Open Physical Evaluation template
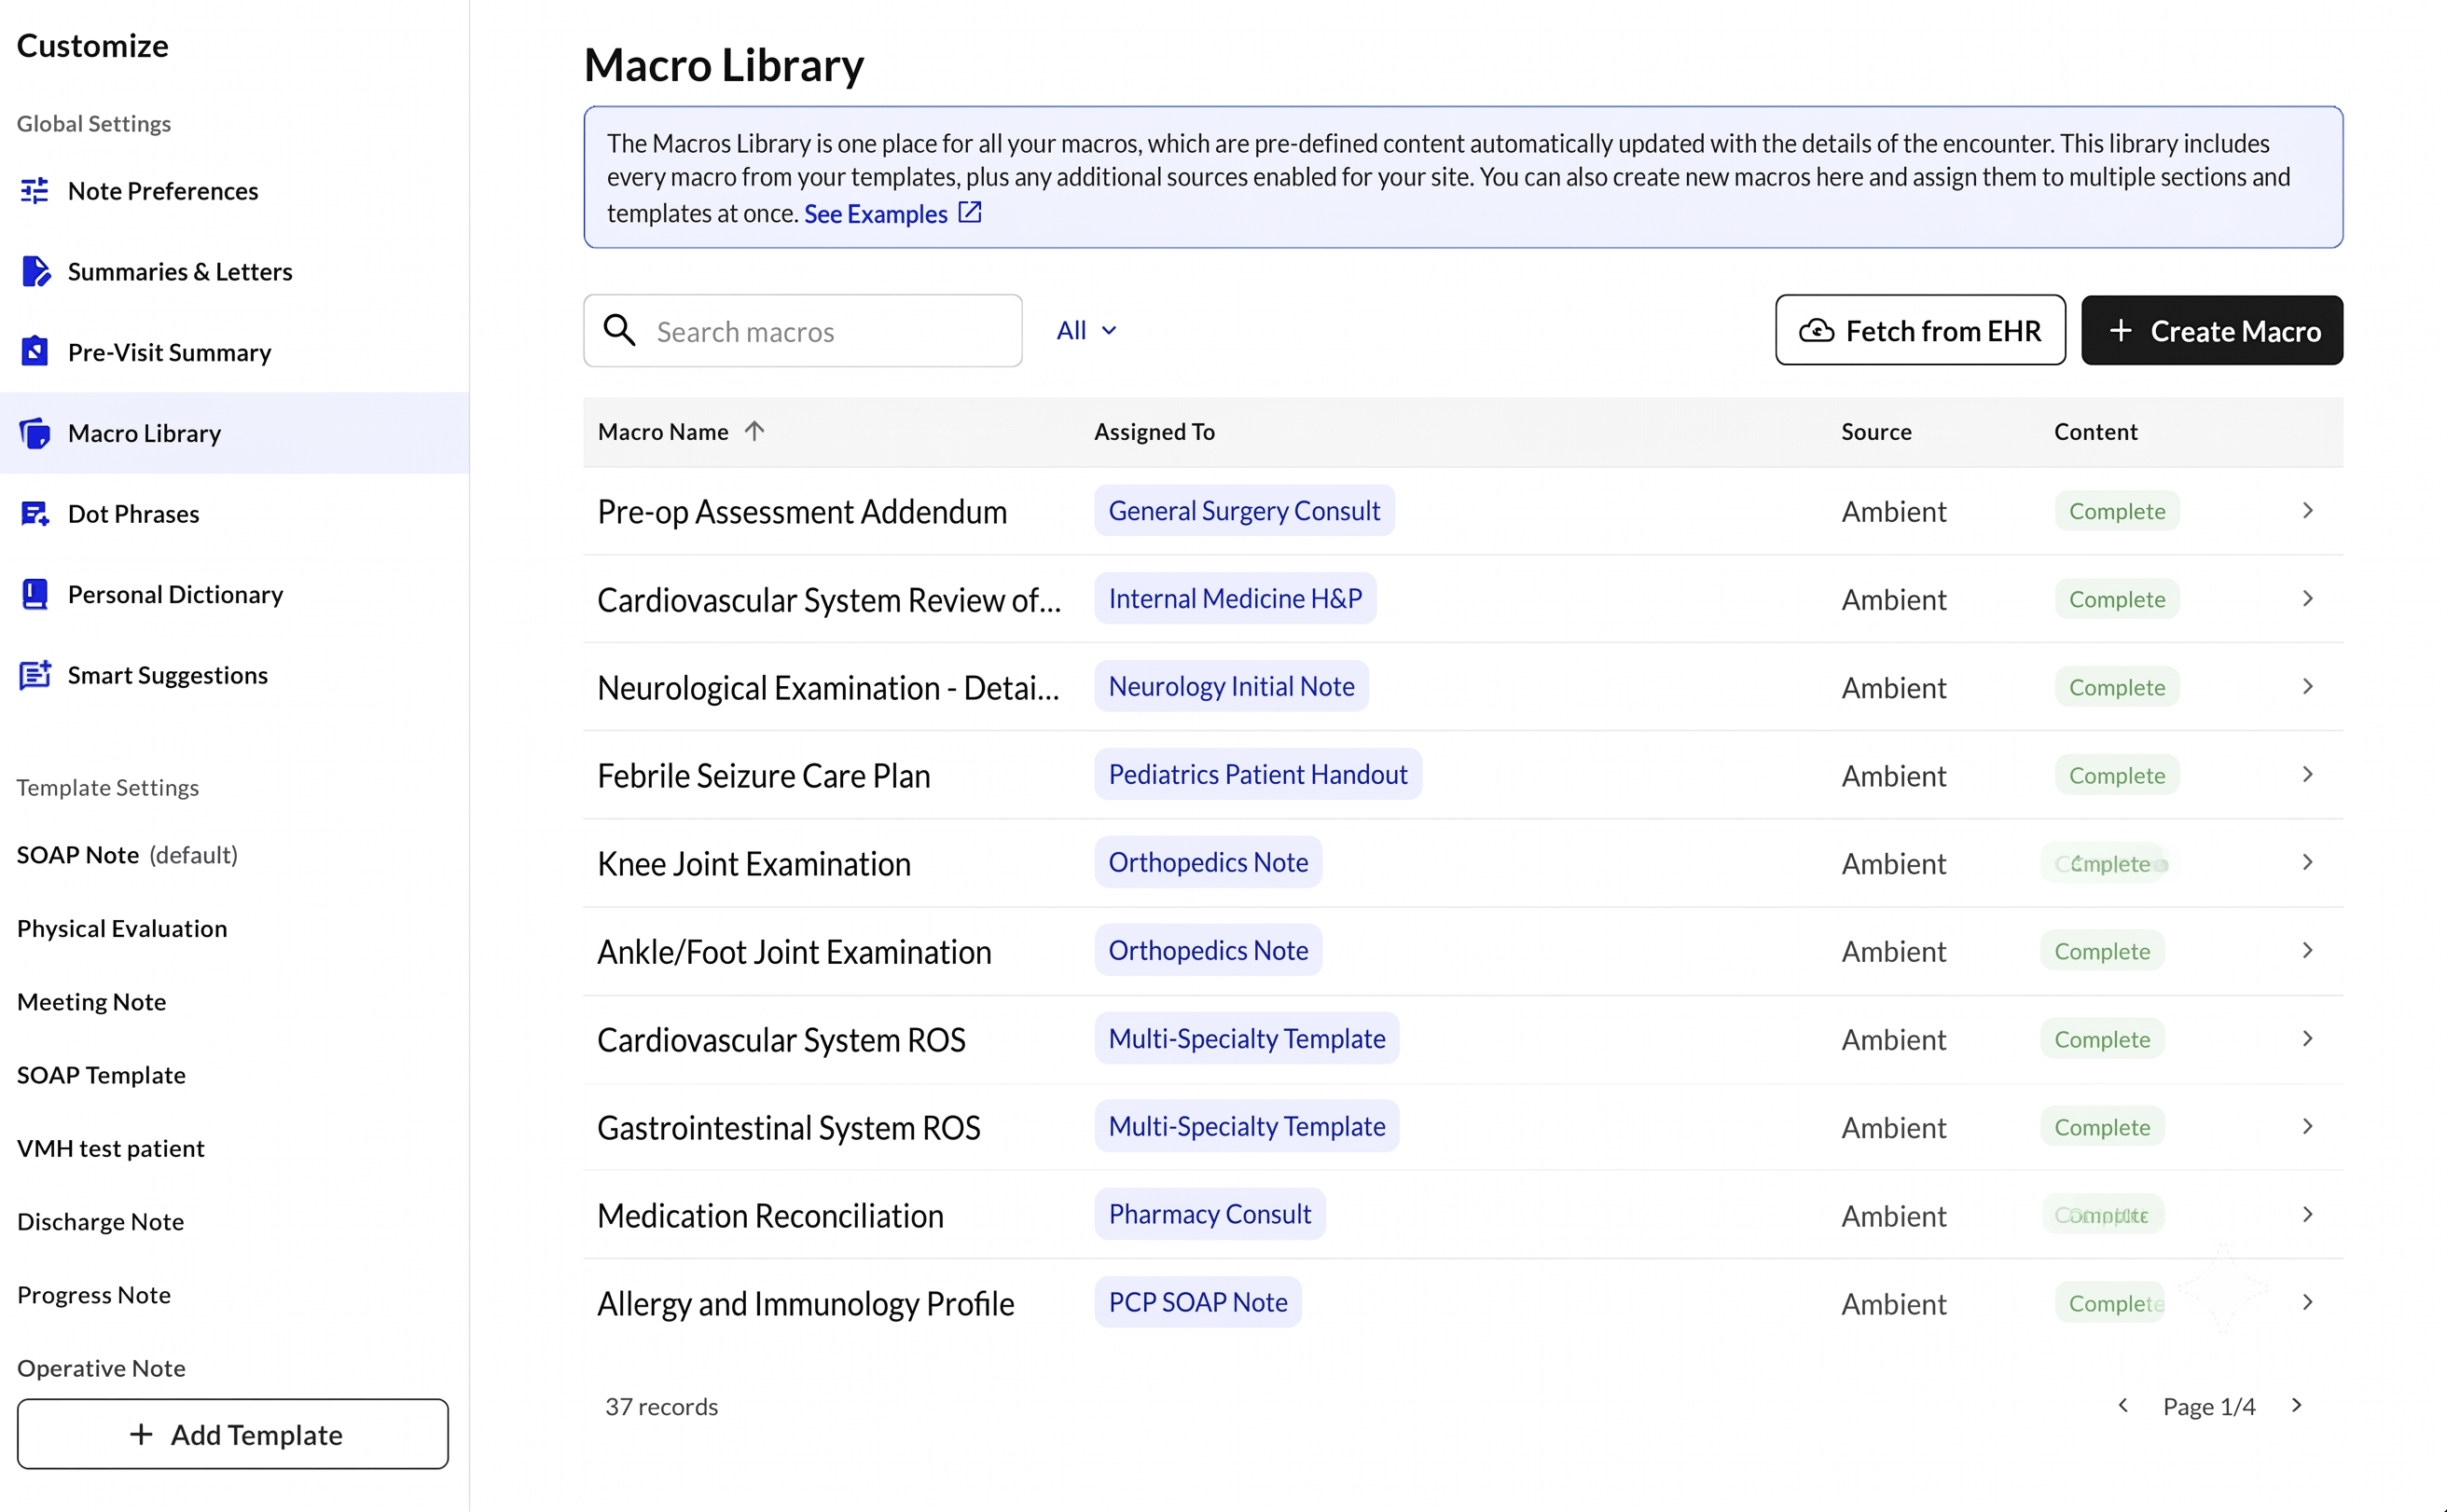The width and height of the screenshot is (2447, 1512). [122, 929]
